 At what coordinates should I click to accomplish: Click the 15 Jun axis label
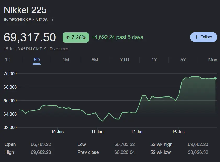tap(178, 132)
